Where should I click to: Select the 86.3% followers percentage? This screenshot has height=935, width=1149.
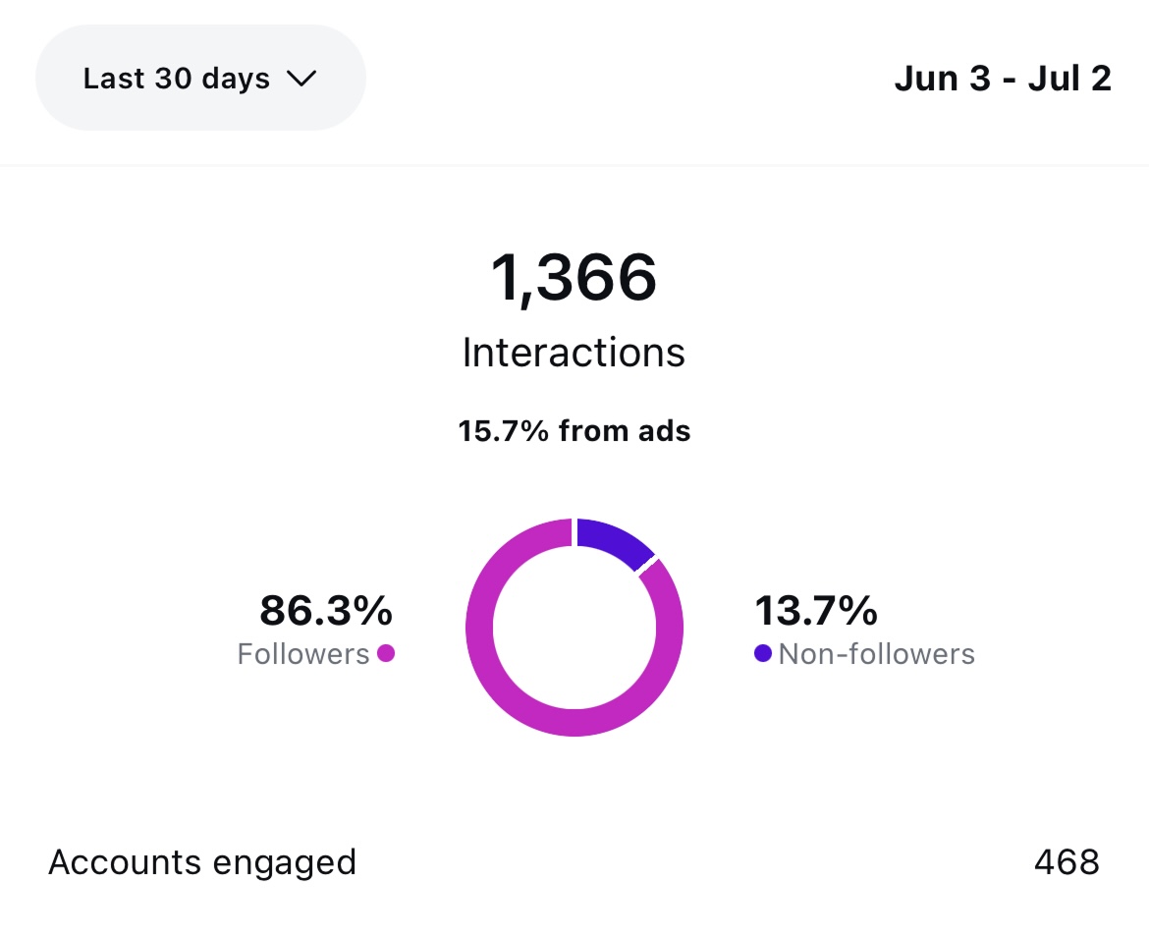(326, 610)
